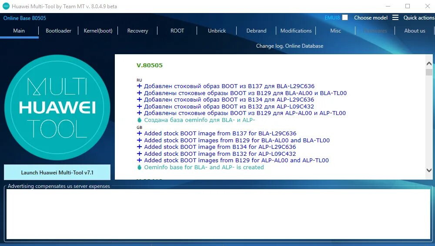Open the About us tab
This screenshot has height=246, width=435.
[415, 31]
